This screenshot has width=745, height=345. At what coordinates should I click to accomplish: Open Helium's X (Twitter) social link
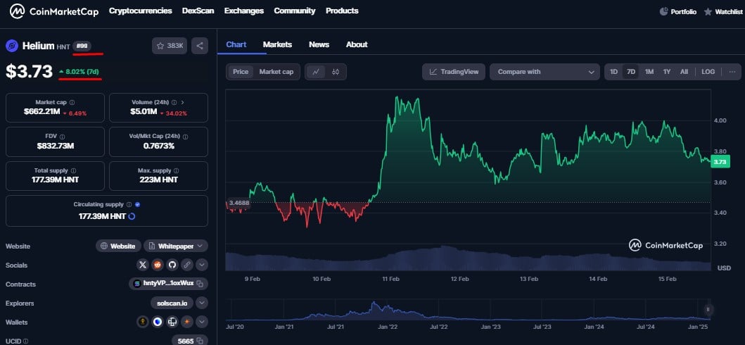coord(143,265)
